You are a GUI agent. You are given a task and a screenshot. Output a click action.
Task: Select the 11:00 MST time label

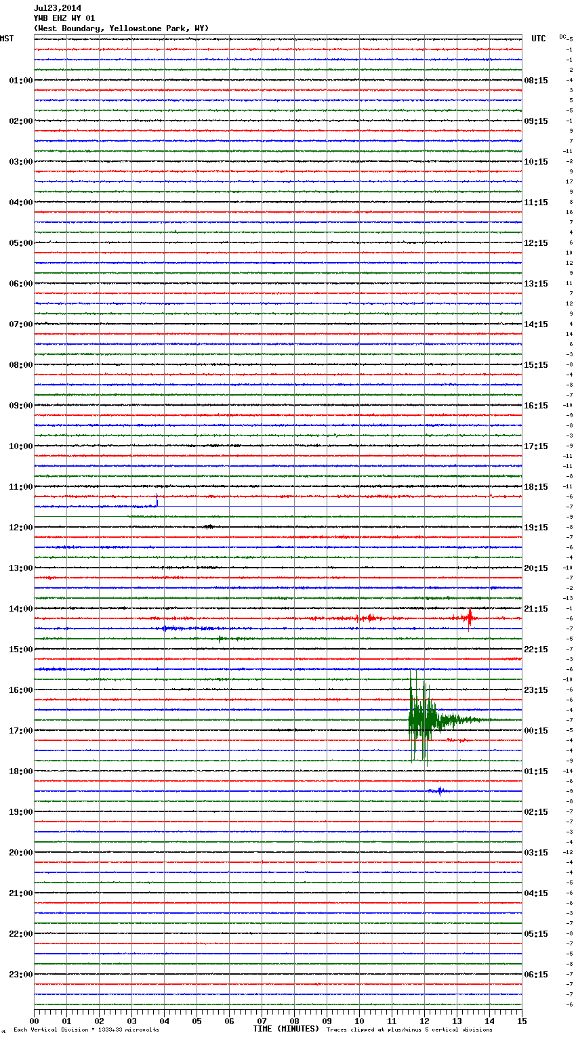pos(21,487)
